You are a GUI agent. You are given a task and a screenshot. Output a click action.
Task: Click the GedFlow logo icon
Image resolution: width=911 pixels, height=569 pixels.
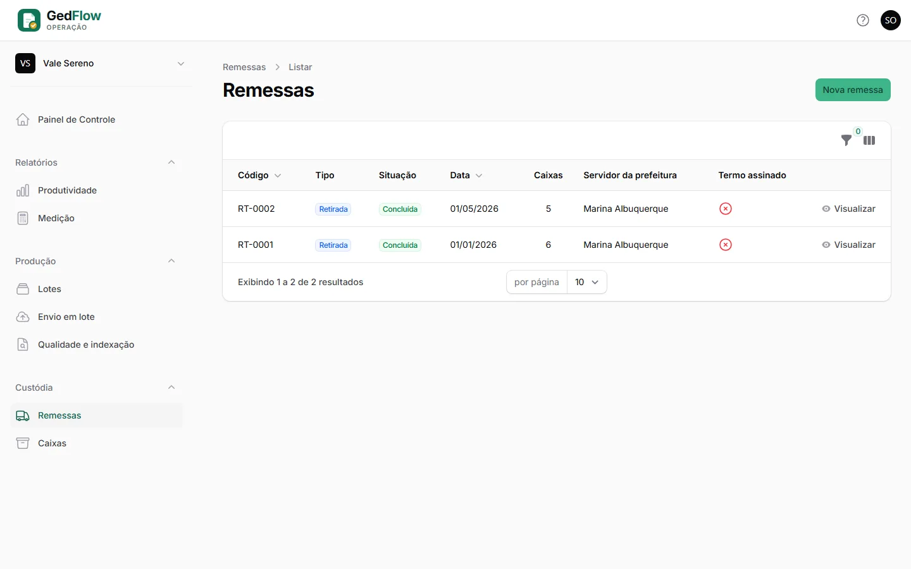tap(29, 20)
